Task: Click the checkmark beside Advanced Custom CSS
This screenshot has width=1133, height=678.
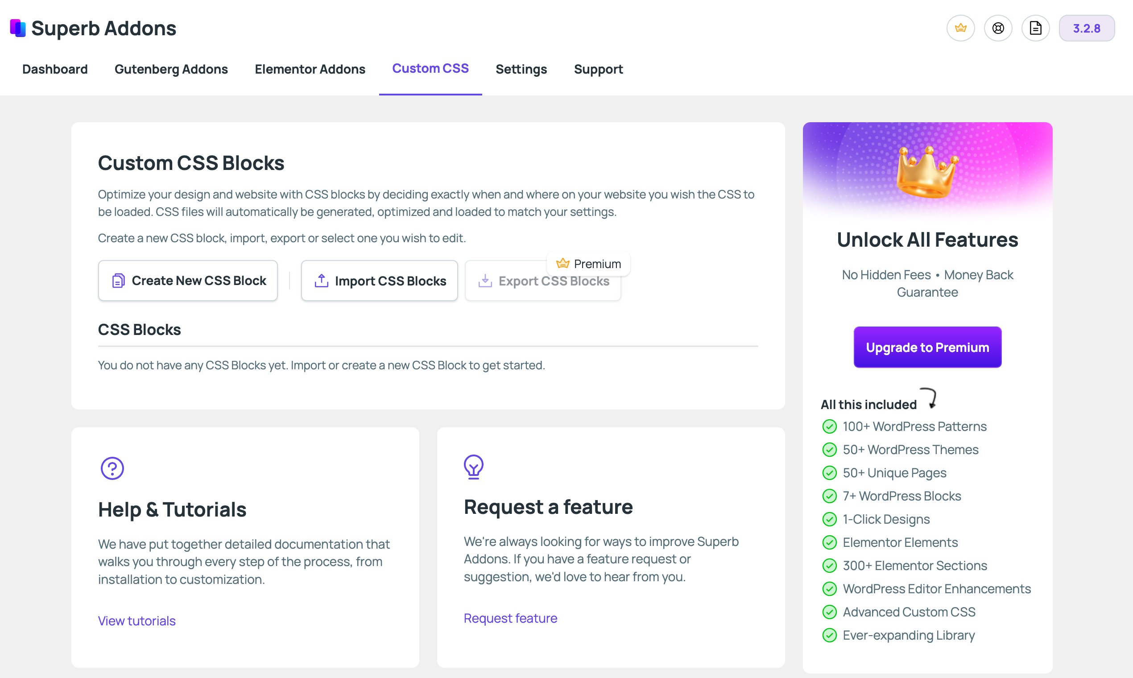Action: [x=829, y=612]
